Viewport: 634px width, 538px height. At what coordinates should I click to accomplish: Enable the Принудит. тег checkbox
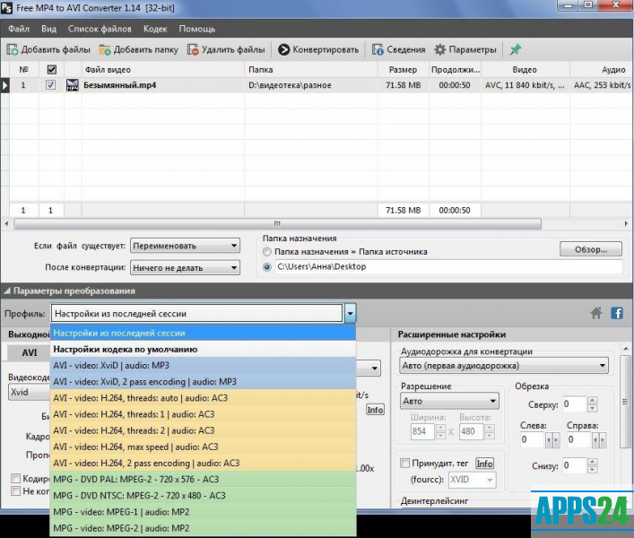pos(404,464)
